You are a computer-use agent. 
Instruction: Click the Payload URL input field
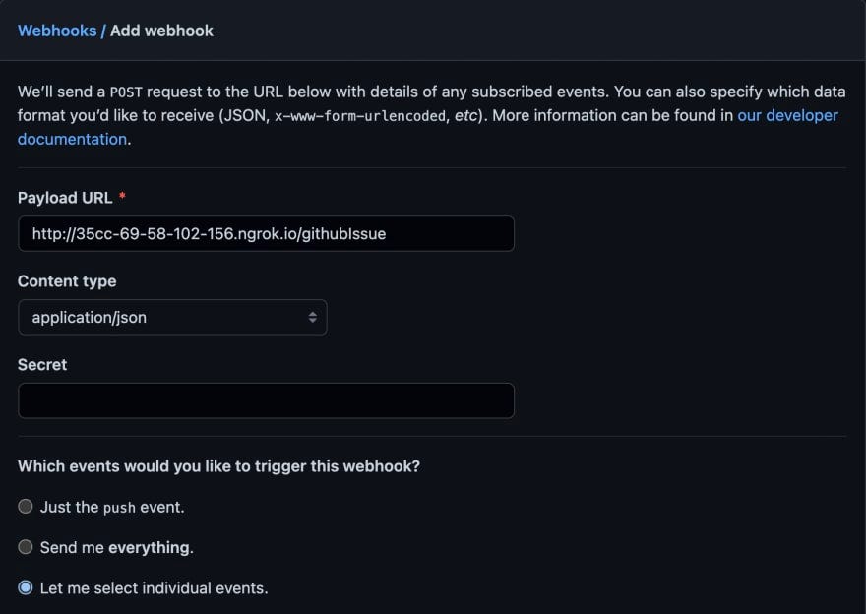267,233
